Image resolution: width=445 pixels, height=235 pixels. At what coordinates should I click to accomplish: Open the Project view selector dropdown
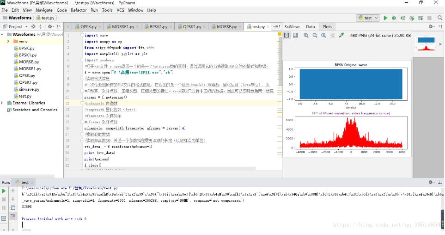15,26
